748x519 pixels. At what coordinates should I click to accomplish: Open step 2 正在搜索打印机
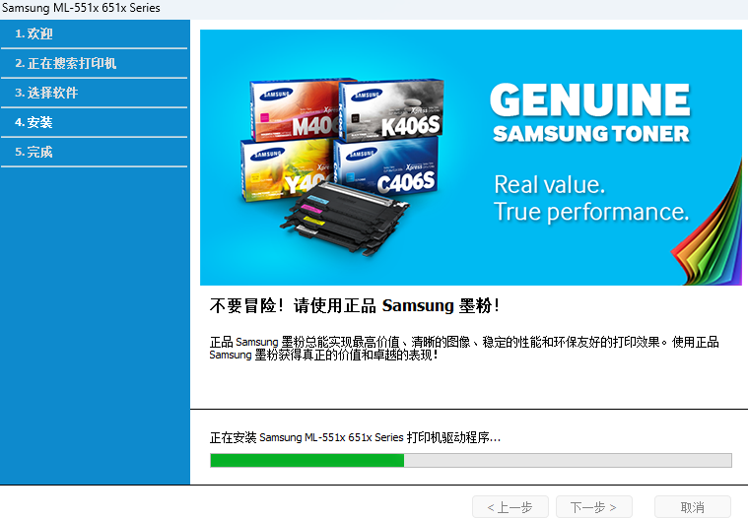(94, 63)
